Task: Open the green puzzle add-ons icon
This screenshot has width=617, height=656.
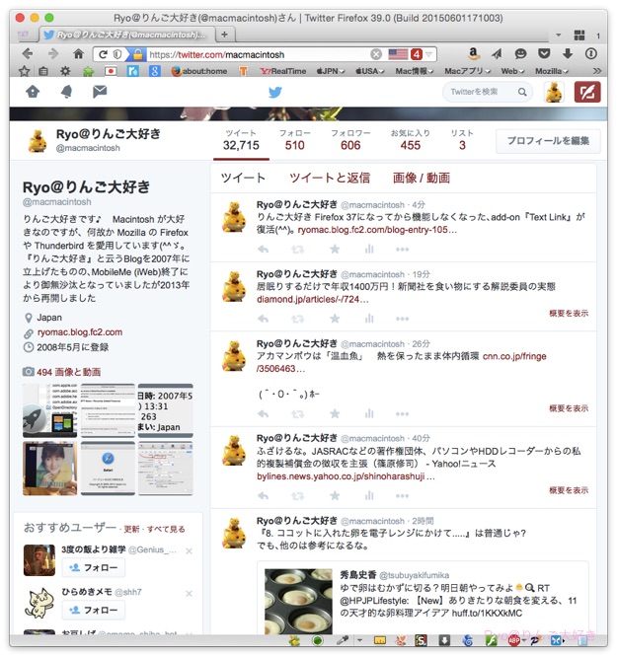Action: (x=88, y=72)
